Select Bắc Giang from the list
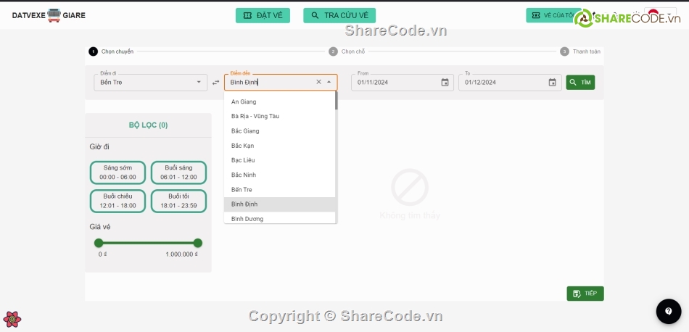Screen dimensions: 689x332 280,131
